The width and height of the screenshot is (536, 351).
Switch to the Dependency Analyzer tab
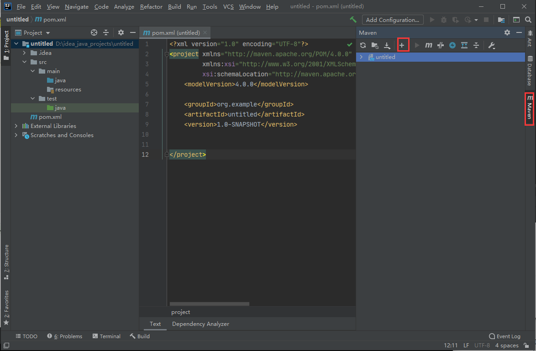[x=200, y=324]
